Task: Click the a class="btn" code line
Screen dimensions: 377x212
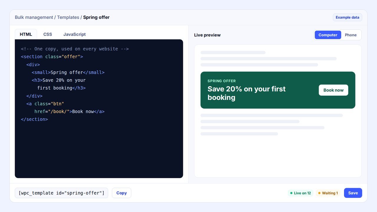Action: pos(45,104)
